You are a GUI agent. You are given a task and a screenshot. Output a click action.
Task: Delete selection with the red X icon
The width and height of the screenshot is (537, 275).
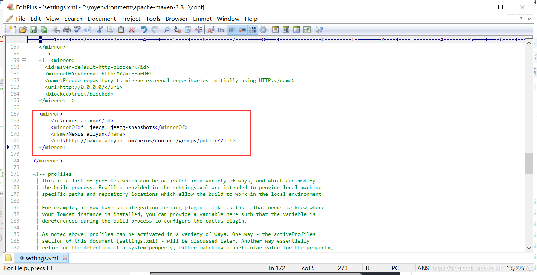coord(132,30)
